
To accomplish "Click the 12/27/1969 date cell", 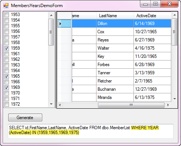I will [x=152, y=89].
